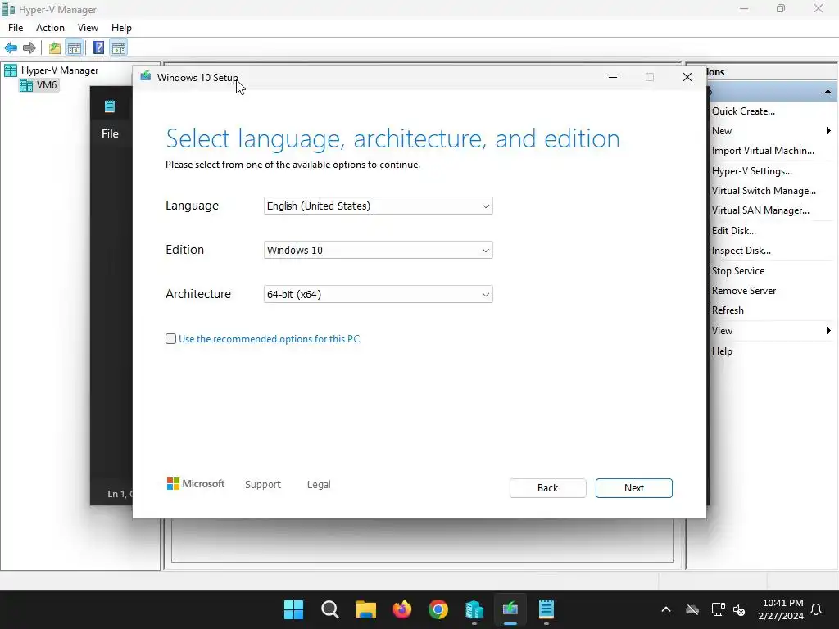Click the Next button
Screen dimensions: 839x629
tap(634, 488)
